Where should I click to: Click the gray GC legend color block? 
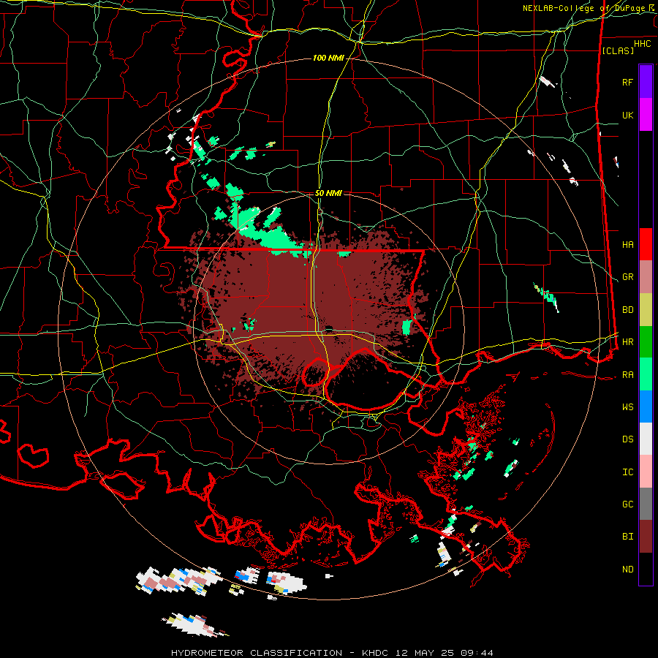[x=646, y=504]
